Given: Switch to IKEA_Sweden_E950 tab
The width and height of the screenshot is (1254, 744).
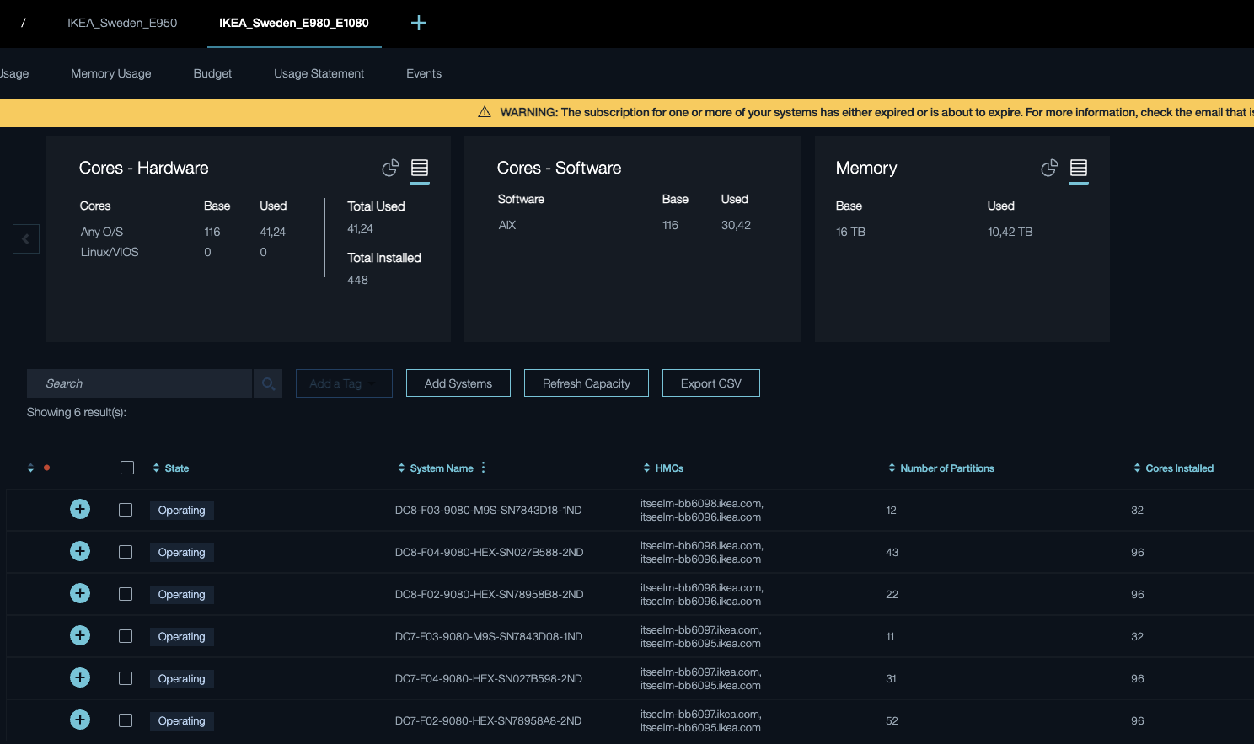Looking at the screenshot, I should tap(122, 23).
